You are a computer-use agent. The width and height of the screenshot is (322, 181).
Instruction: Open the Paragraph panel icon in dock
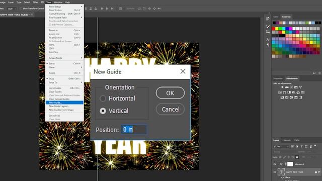tap(268, 45)
